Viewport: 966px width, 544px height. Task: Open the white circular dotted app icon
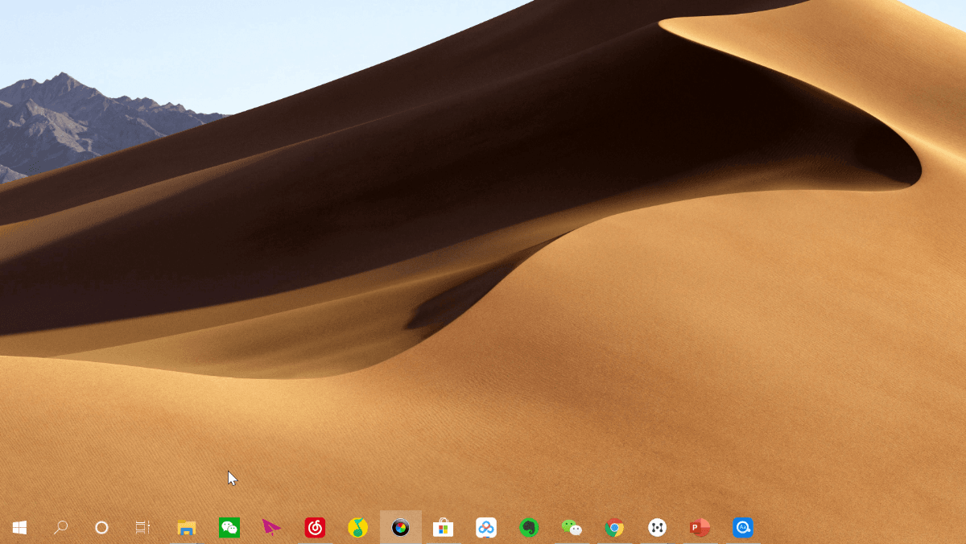tap(657, 528)
